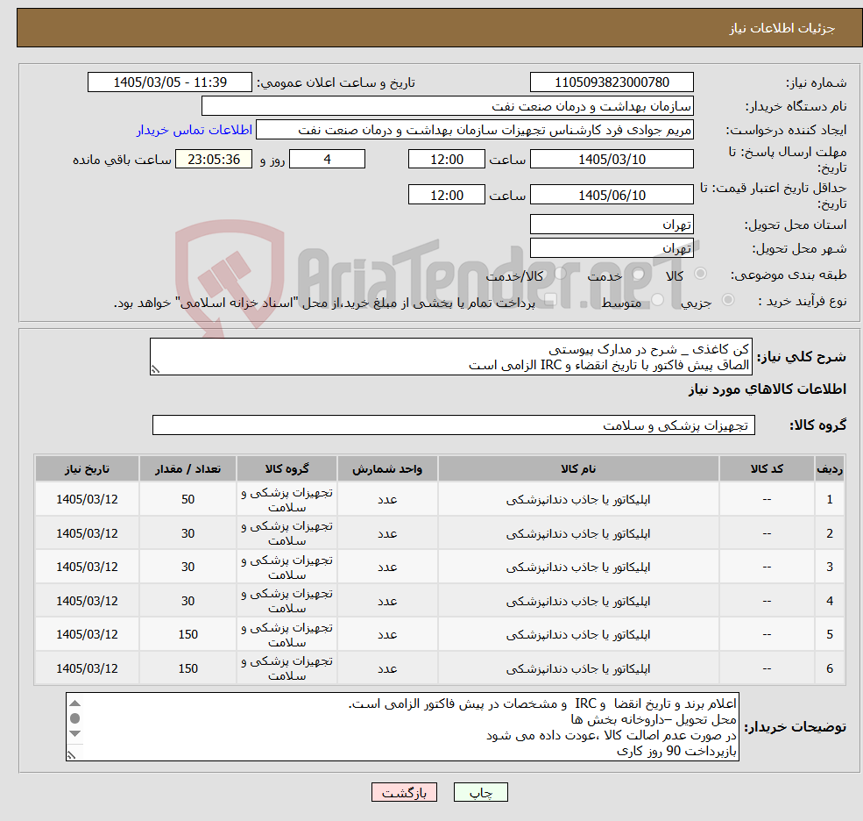The image size is (863, 821).
Task: Click goods group cell in row 4
Action: click(286, 601)
